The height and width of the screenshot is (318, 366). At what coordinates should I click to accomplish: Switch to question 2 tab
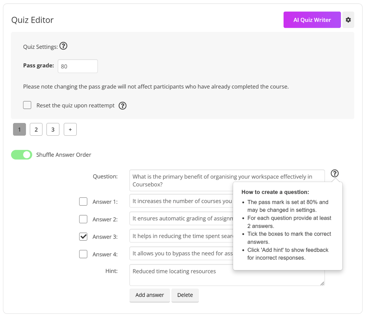click(36, 130)
